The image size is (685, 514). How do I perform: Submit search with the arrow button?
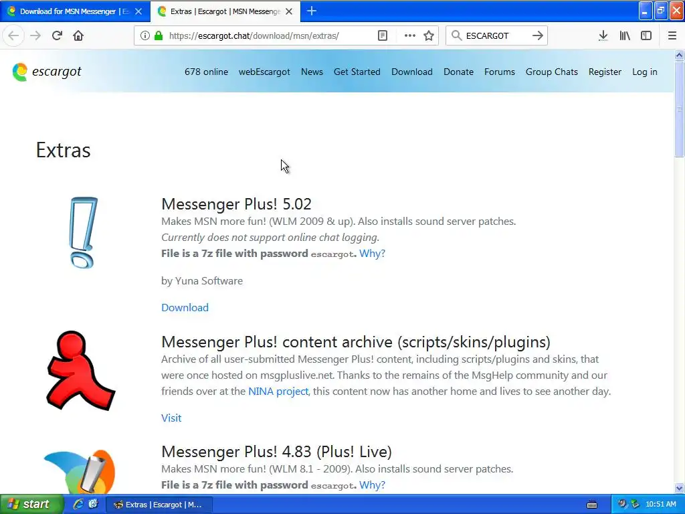pos(538,35)
